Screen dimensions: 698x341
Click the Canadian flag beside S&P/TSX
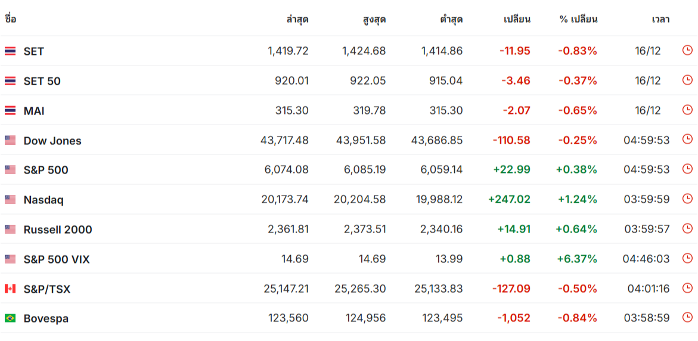[x=10, y=289]
